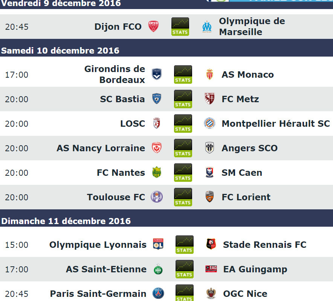Image resolution: width=333 pixels, height=301 pixels.
Task: Click the AS Monaco club crest
Action: click(209, 74)
